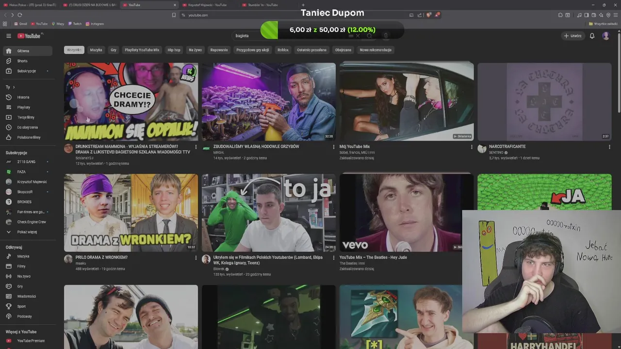Open the NARCOTRAFICANTE video thumbnail

click(544, 101)
